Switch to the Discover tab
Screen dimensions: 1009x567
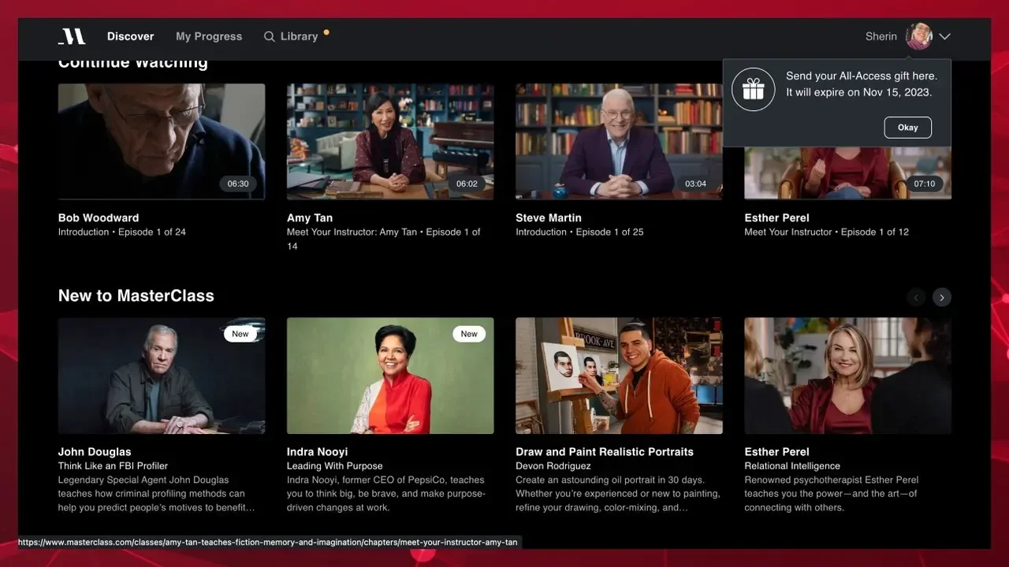(x=131, y=36)
